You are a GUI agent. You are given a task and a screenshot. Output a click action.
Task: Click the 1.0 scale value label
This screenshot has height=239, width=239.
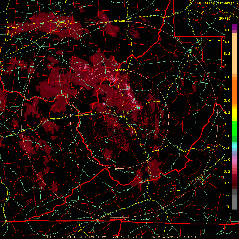(x=227, y=160)
